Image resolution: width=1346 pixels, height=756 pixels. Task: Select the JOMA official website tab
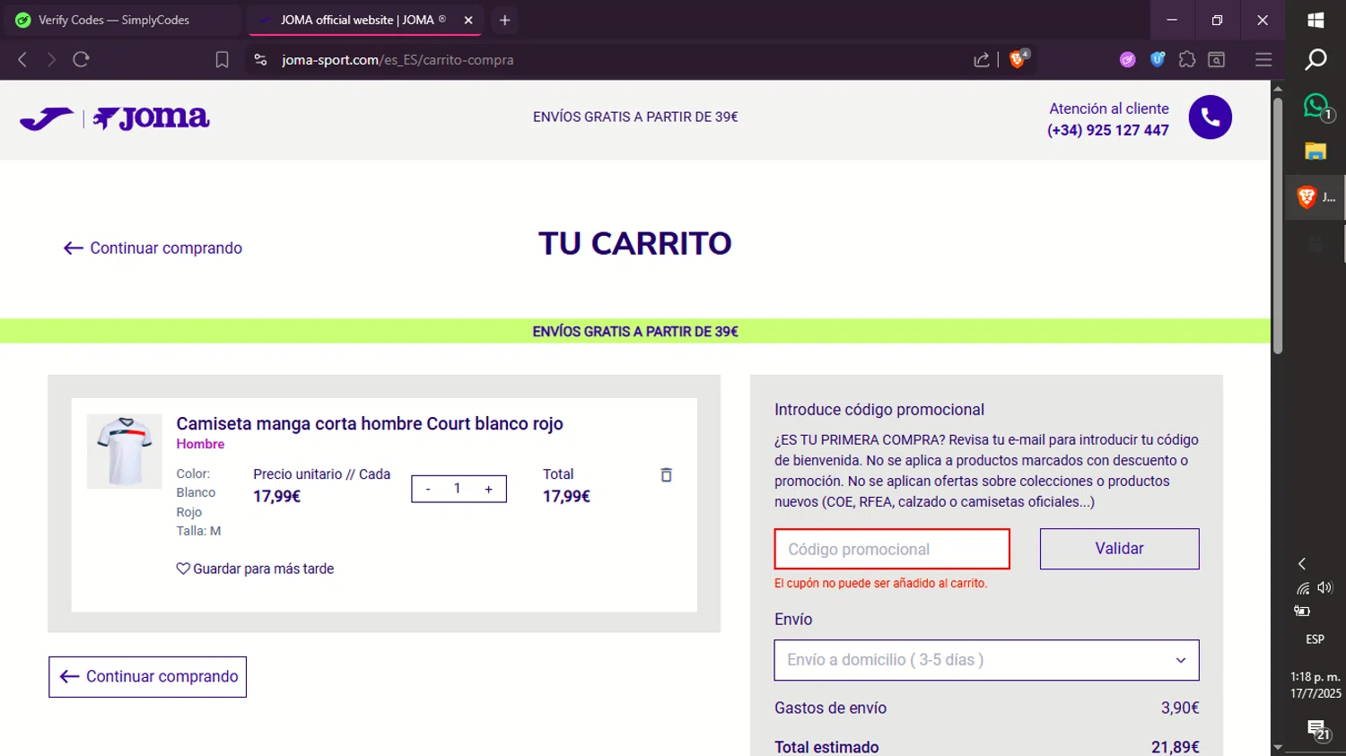click(x=363, y=20)
